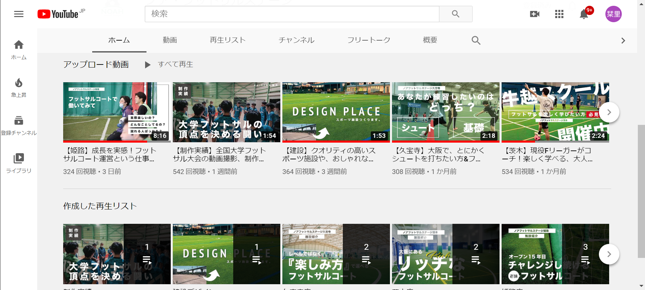Switch to the 再生リスト tab
Screen dimensions: 645x290
(228, 40)
